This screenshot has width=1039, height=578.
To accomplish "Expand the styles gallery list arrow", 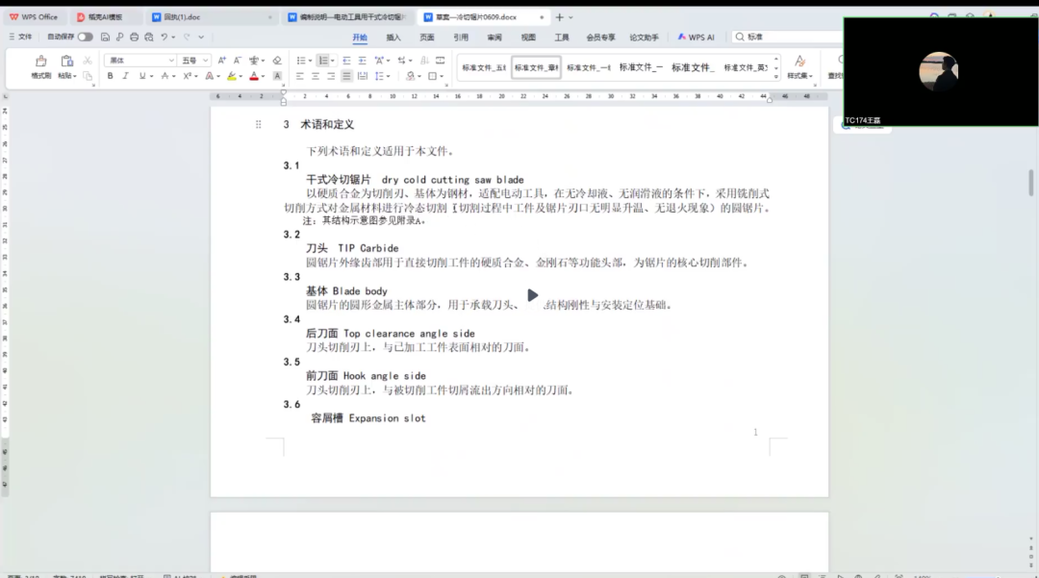I will [776, 77].
